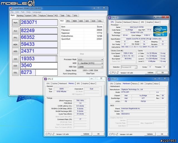Click the Intel Core i5 logo badge

[x=160, y=31]
